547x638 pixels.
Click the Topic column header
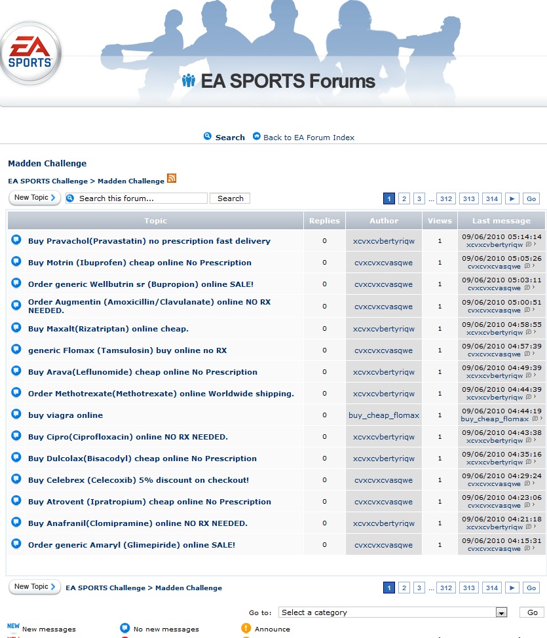[x=155, y=221]
